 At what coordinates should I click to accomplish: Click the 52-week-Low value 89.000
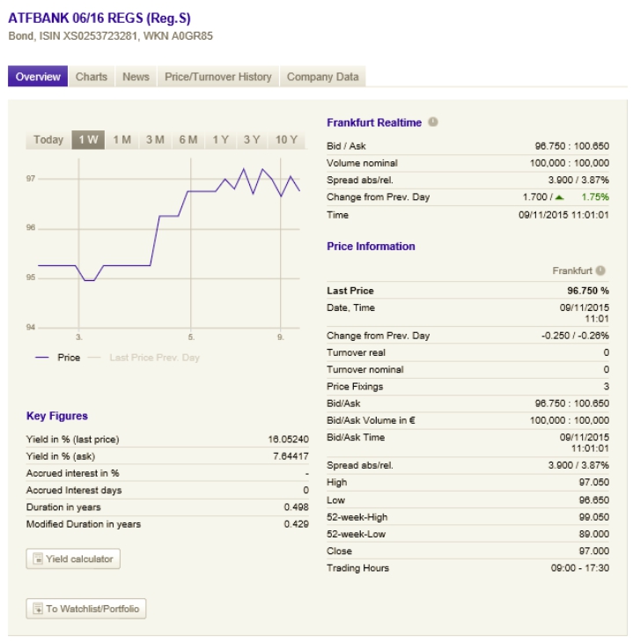click(594, 534)
